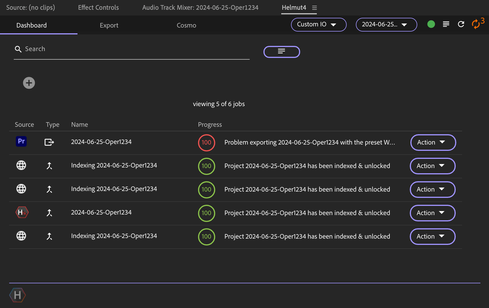Open Action dropdown for failed export job

click(x=433, y=143)
